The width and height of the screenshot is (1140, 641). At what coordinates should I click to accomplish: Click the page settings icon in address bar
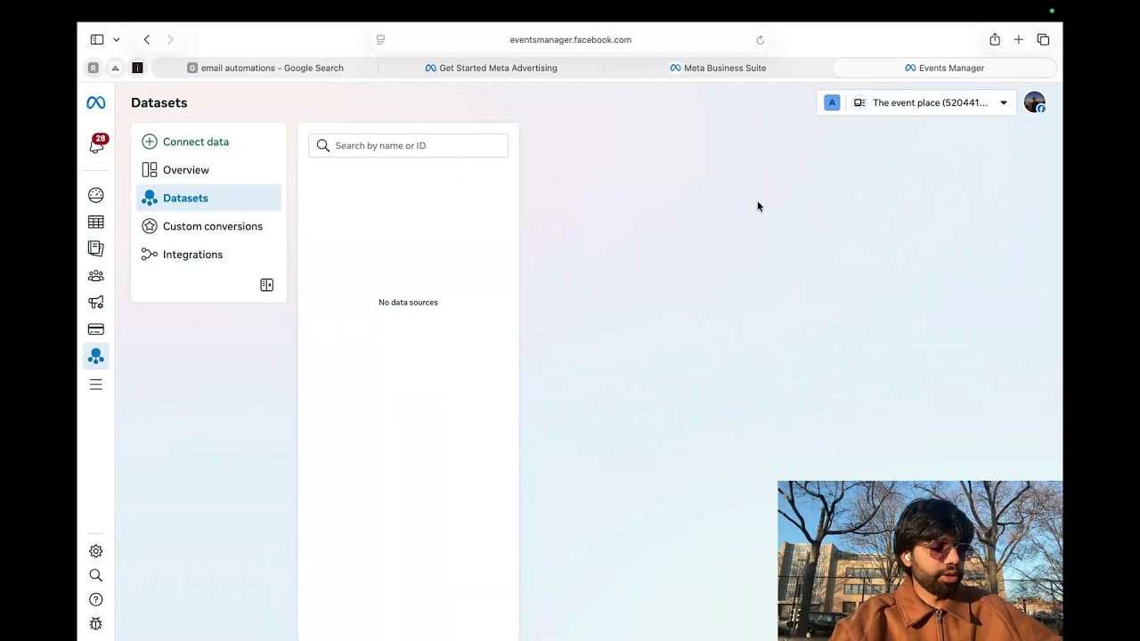tap(380, 40)
